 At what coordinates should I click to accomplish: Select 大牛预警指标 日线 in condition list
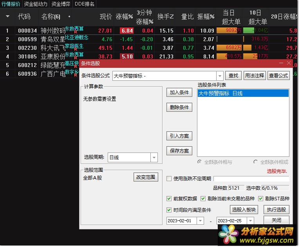click(x=243, y=93)
